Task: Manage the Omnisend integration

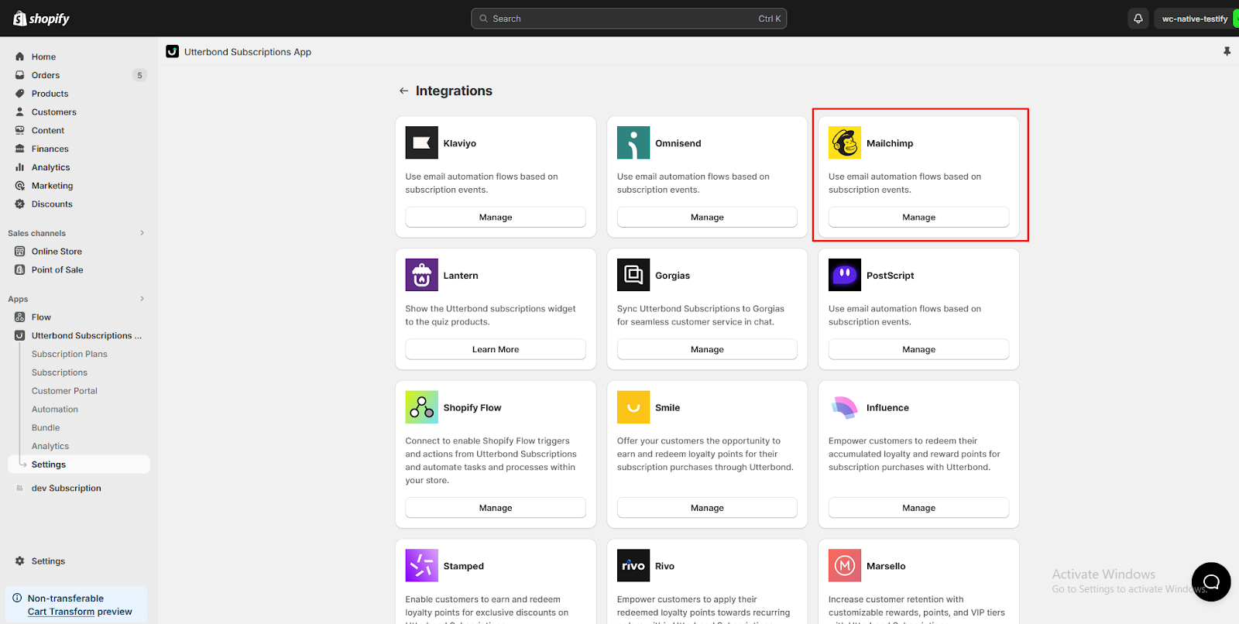Action: 707,217
